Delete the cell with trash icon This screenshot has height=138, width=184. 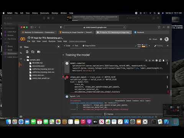click(163, 61)
